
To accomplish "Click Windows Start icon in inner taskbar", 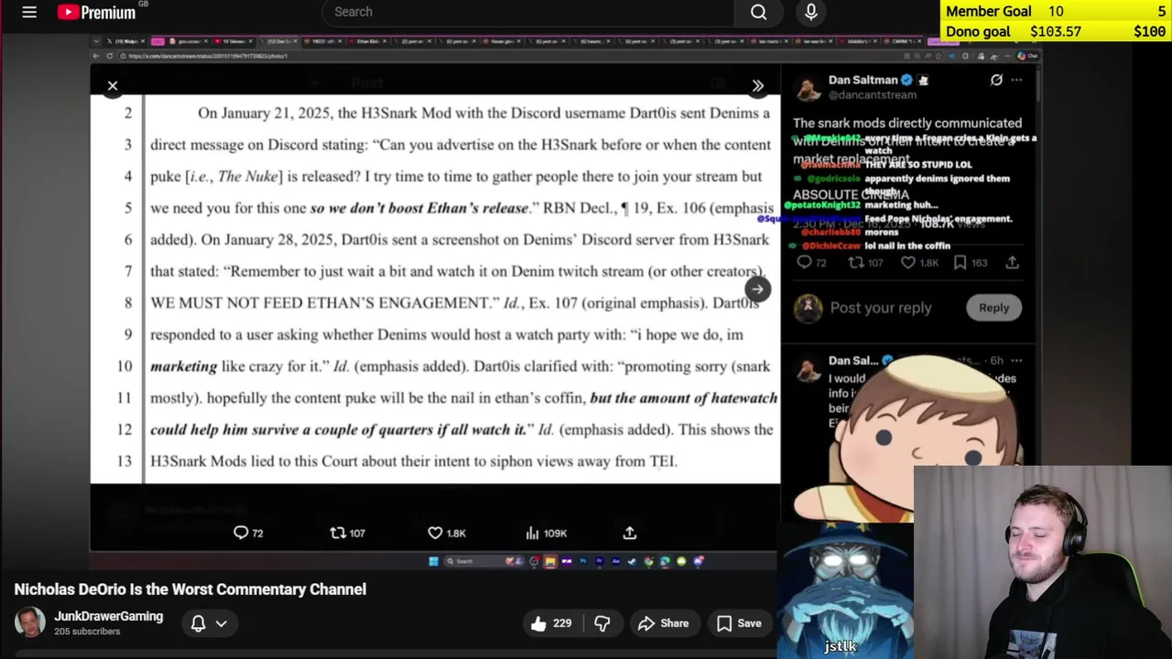I will [433, 561].
